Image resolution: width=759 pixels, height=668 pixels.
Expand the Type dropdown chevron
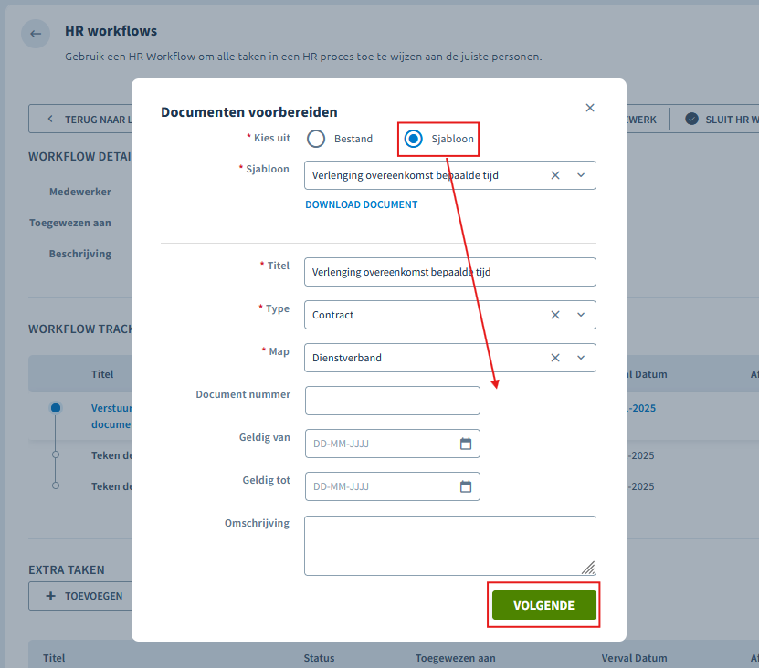[x=581, y=315]
